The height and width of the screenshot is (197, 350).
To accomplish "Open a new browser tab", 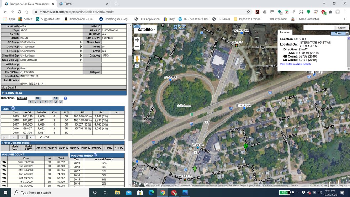I will tap(116, 4).
